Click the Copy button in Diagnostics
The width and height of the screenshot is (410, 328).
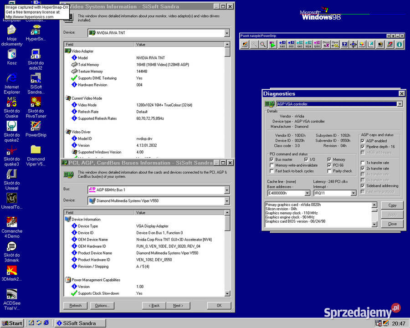(392, 205)
